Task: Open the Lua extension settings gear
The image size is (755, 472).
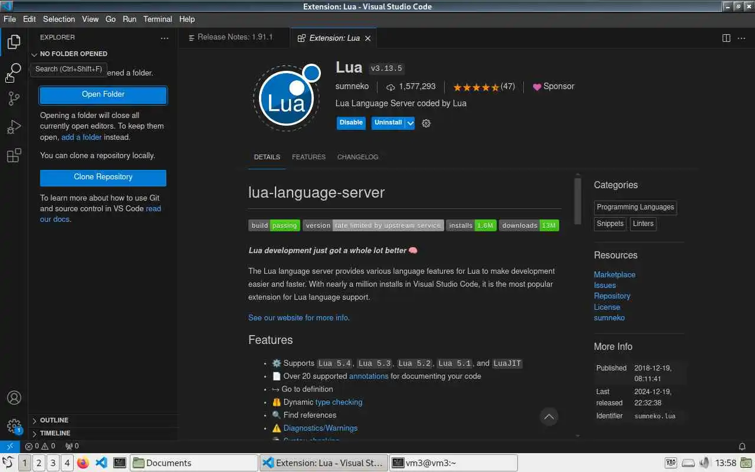Action: (426, 123)
